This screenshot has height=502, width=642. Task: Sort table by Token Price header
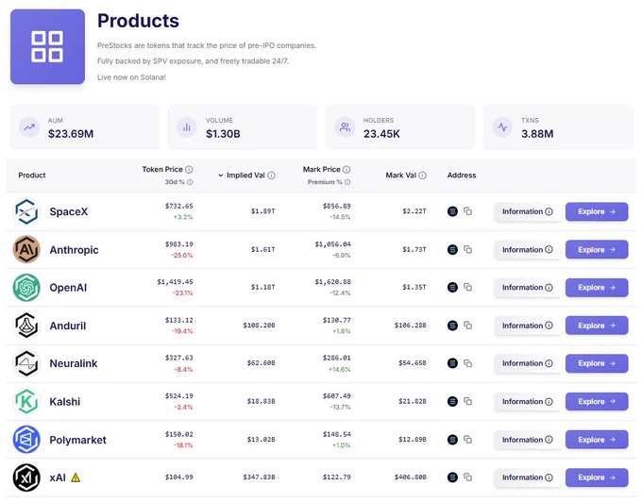click(162, 170)
